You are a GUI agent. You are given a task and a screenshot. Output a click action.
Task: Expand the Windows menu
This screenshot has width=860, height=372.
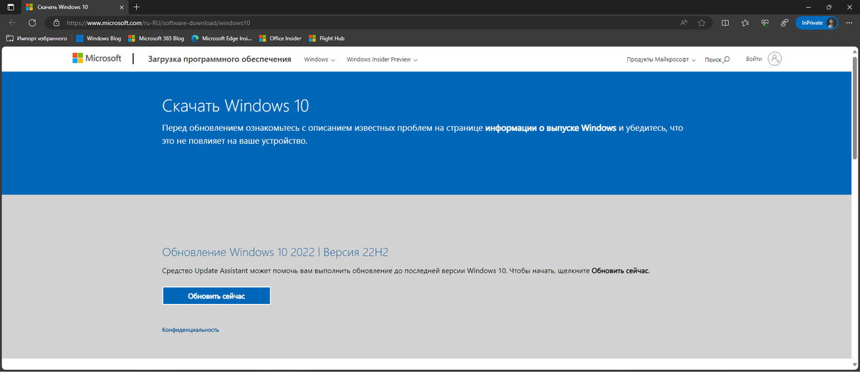320,59
